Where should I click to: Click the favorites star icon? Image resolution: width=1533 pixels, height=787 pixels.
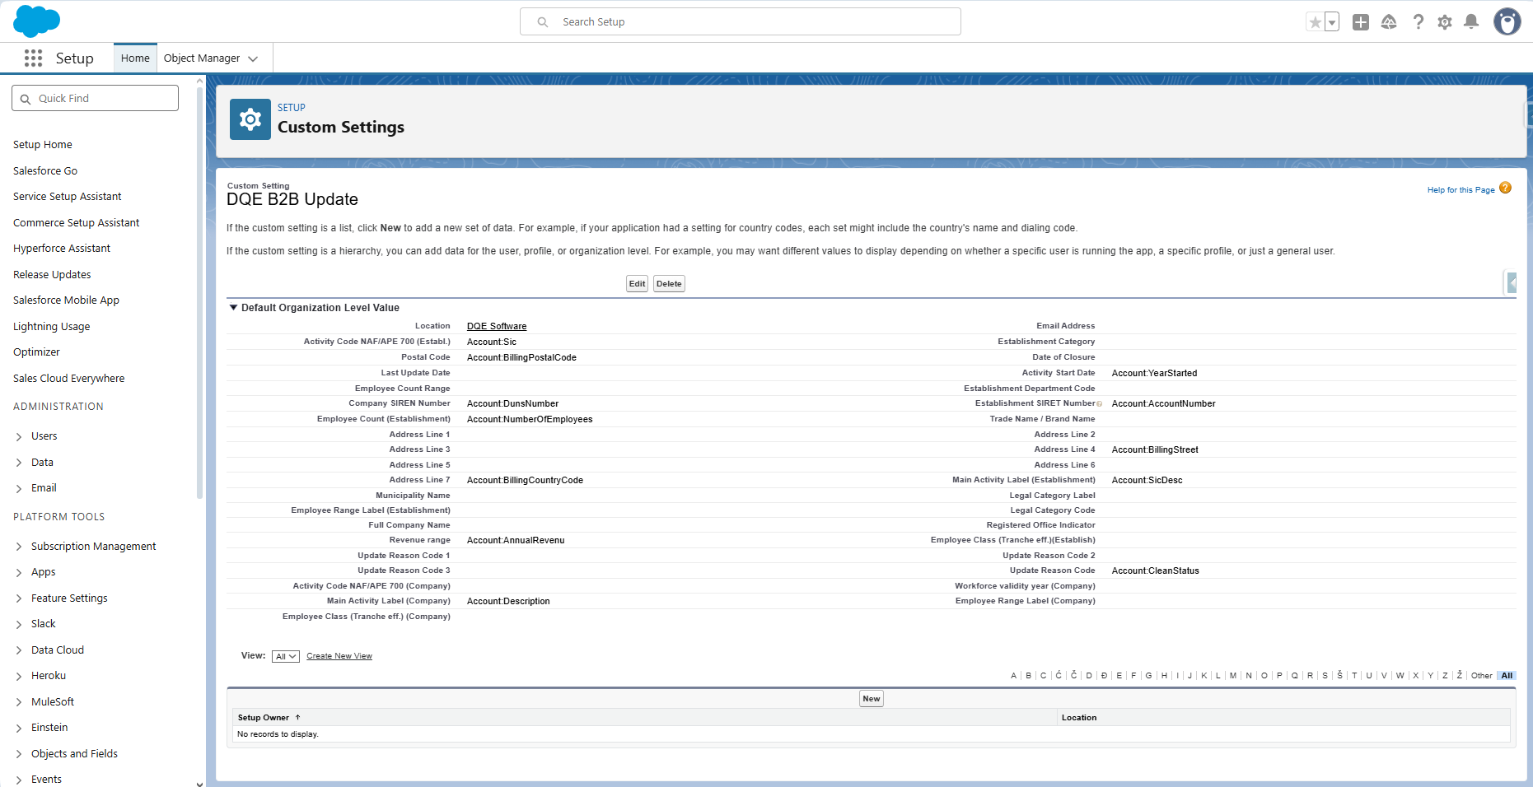pyautogui.click(x=1315, y=22)
